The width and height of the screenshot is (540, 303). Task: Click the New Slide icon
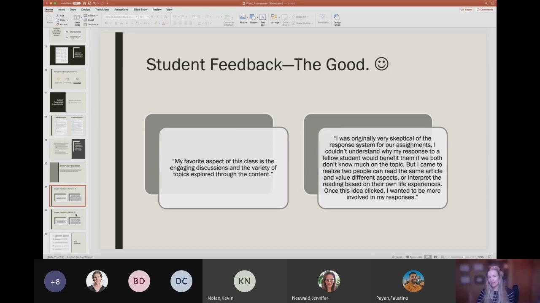77,17
